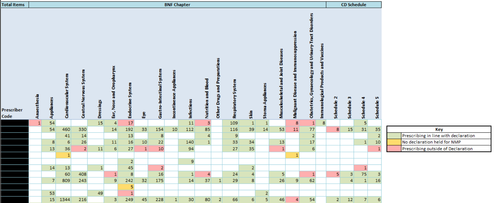Click the Dressings column heading
Viewport: 499px width, 203px height.
[x=100, y=109]
